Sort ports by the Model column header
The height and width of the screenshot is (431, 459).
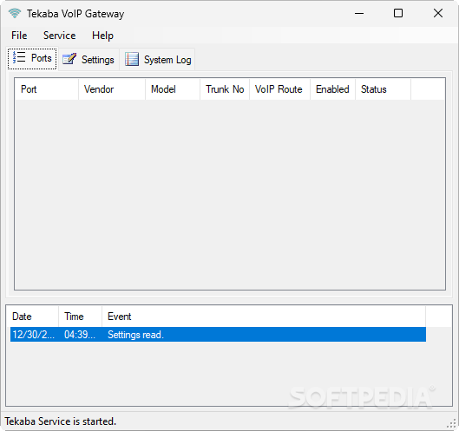(173, 89)
